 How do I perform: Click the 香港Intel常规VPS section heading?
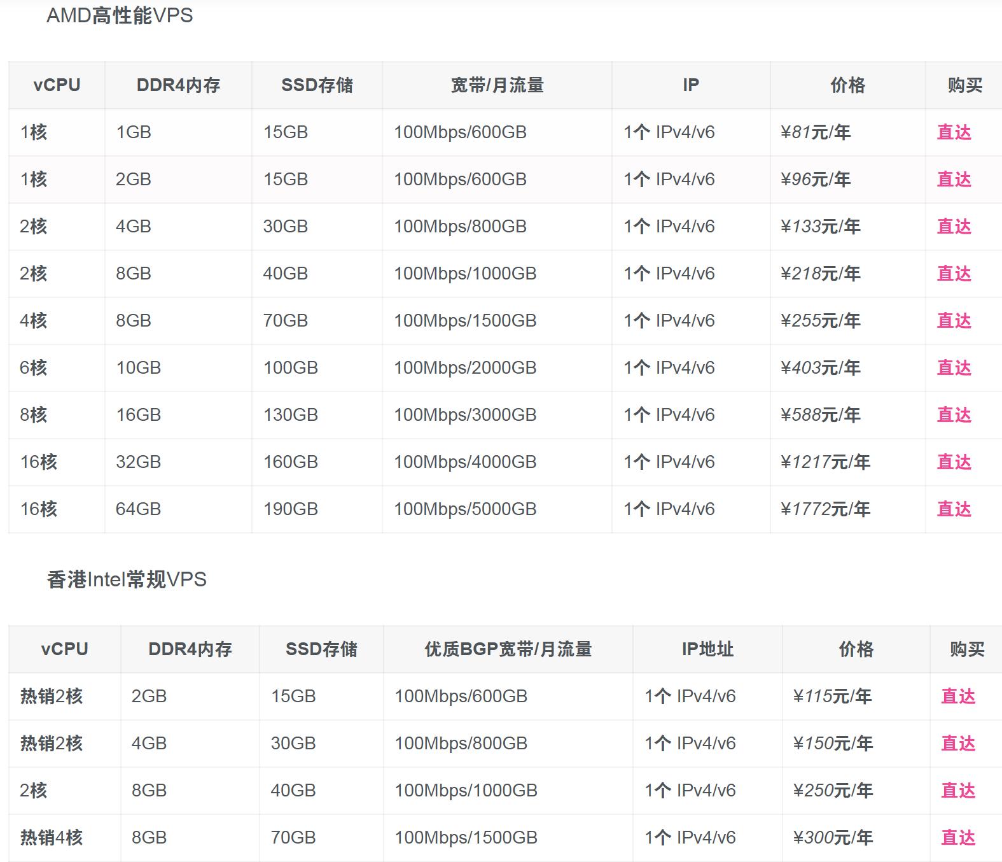pyautogui.click(x=127, y=579)
